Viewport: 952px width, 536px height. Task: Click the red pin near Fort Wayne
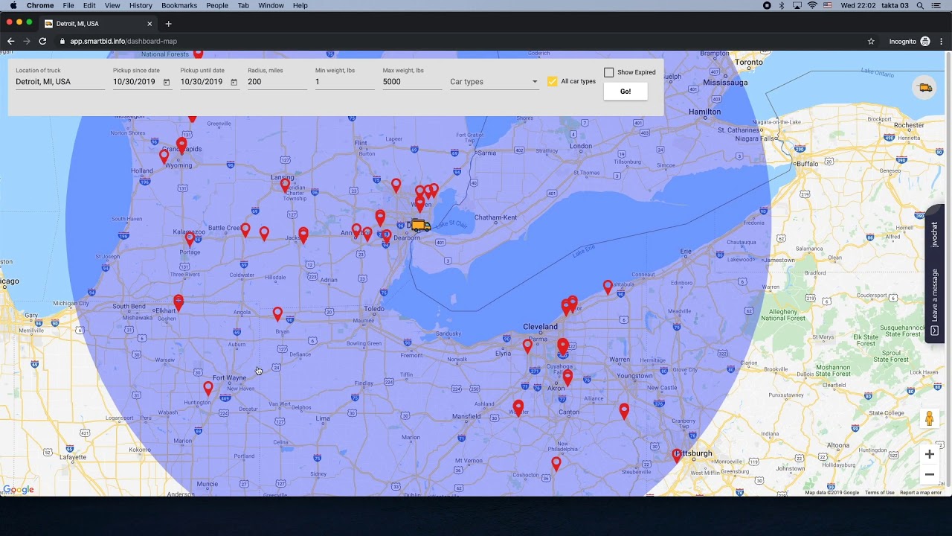pos(208,389)
